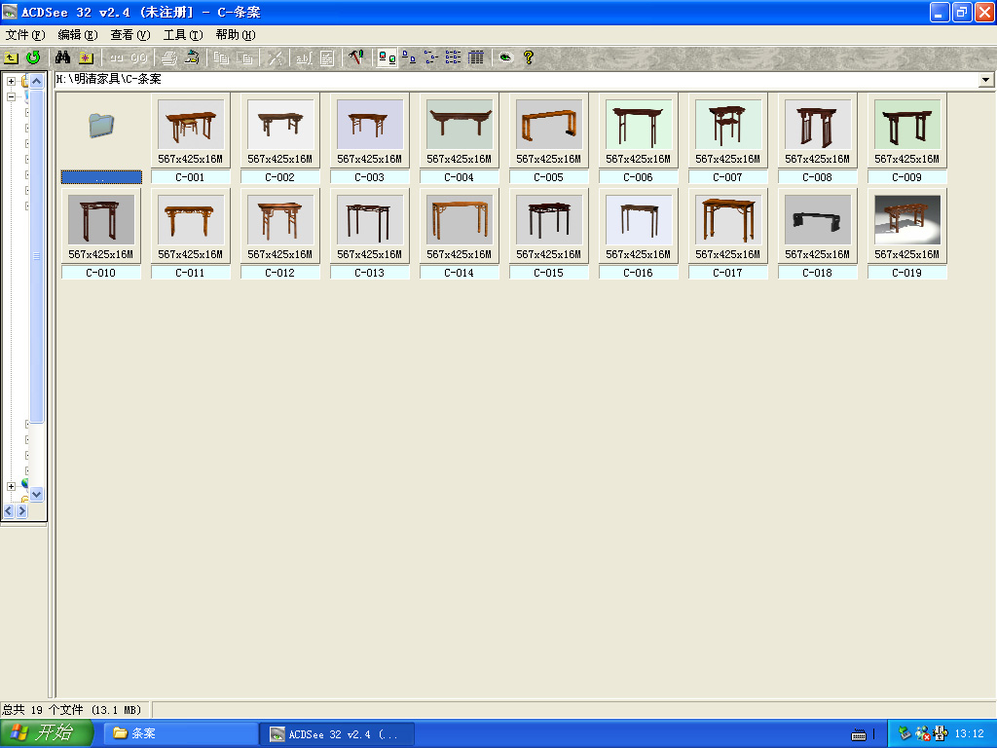
Task: Switch to thumbnail view mode
Action: [x=387, y=57]
